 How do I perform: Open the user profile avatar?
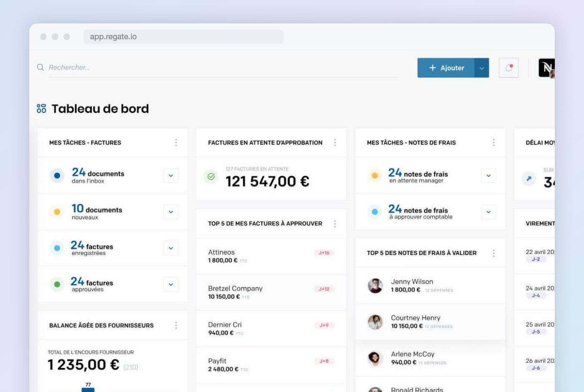[x=547, y=68]
